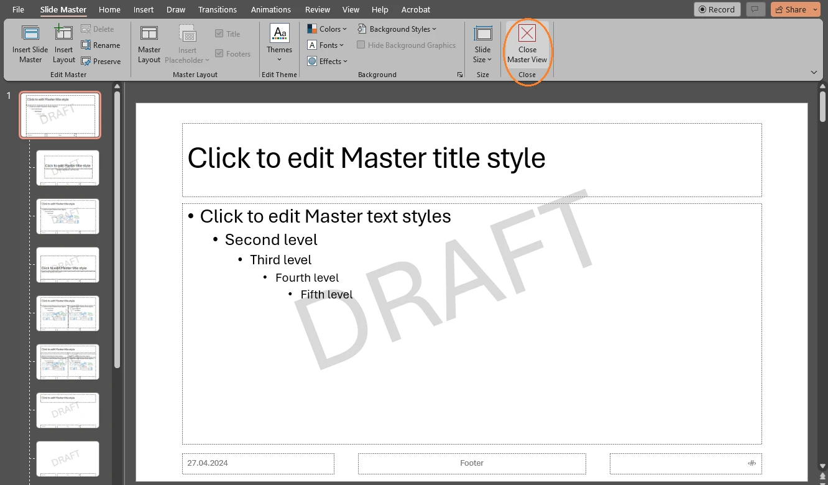Viewport: 828px width, 485px height.
Task: Open the Fonts theme menu
Action: pos(326,45)
